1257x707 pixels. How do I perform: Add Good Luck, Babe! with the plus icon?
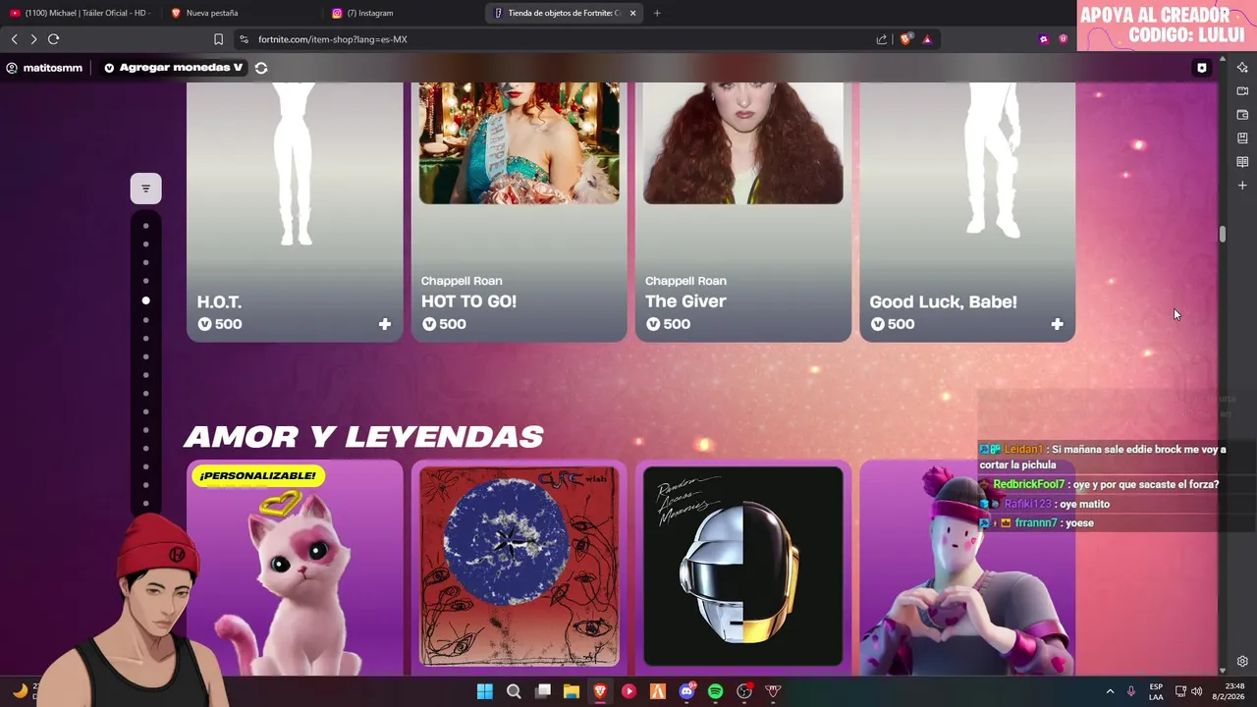click(1057, 324)
